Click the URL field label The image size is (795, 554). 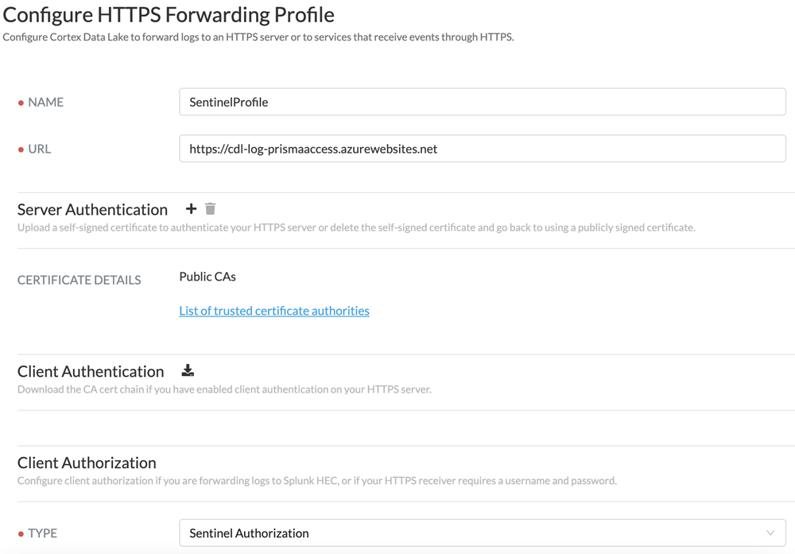point(39,149)
